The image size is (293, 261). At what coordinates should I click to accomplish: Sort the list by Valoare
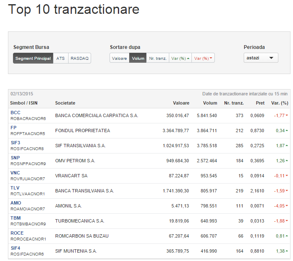[120, 58]
